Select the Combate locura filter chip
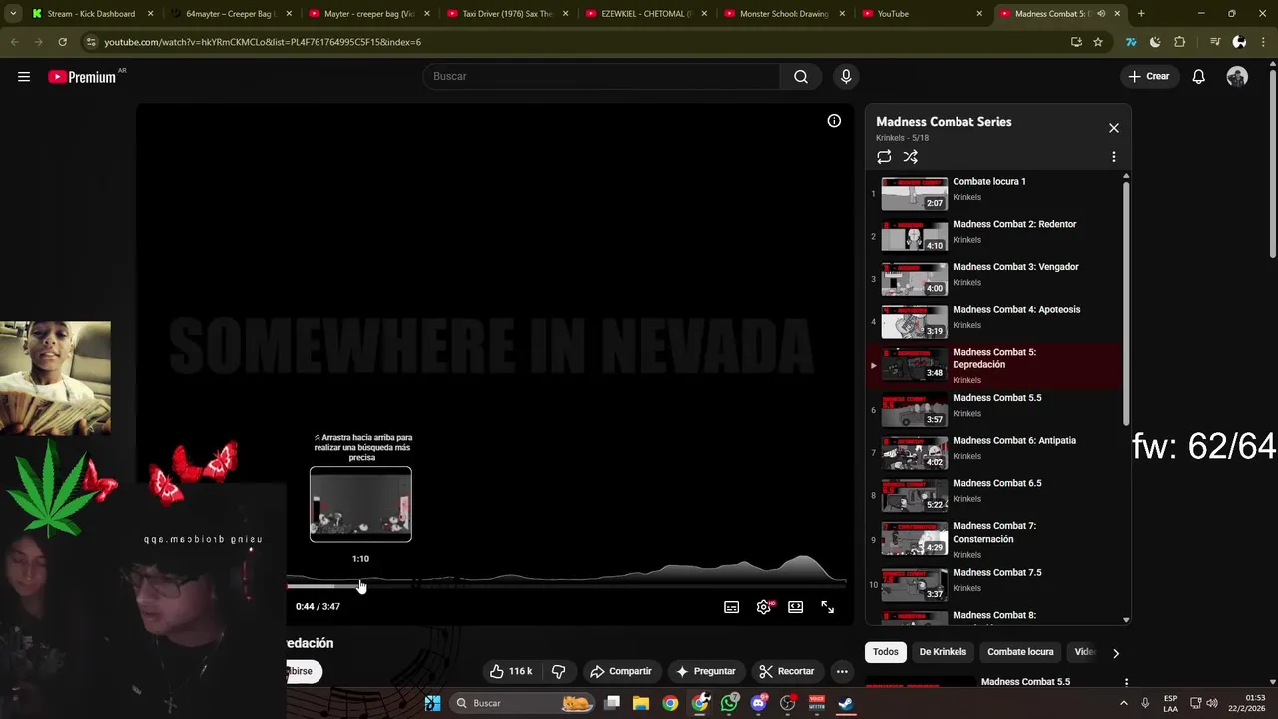The image size is (1278, 719). coord(1020,652)
